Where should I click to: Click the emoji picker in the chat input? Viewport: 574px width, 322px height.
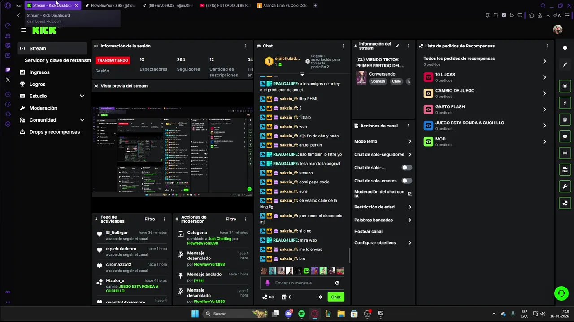[337, 283]
